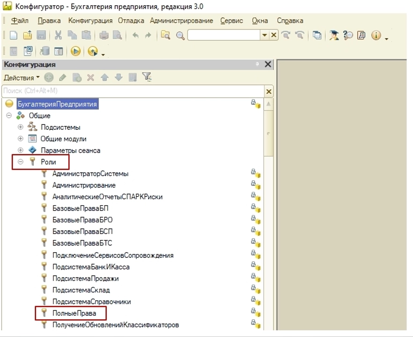
Task: Open the Файл menu
Action: 20,21
